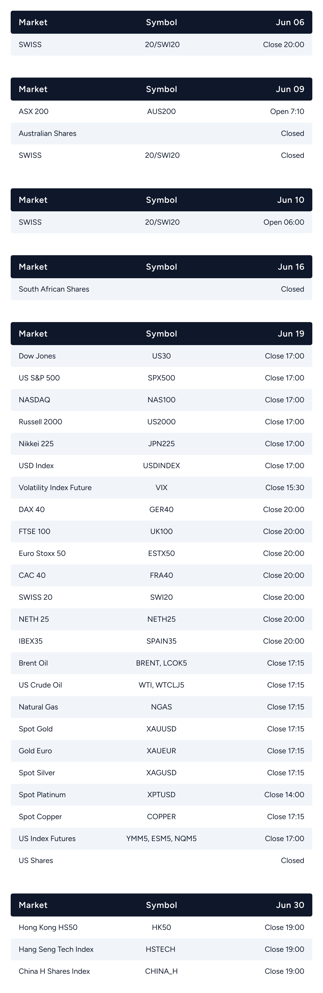323x993 pixels.
Task: Click the Jun 19 date column header
Action: point(291,334)
